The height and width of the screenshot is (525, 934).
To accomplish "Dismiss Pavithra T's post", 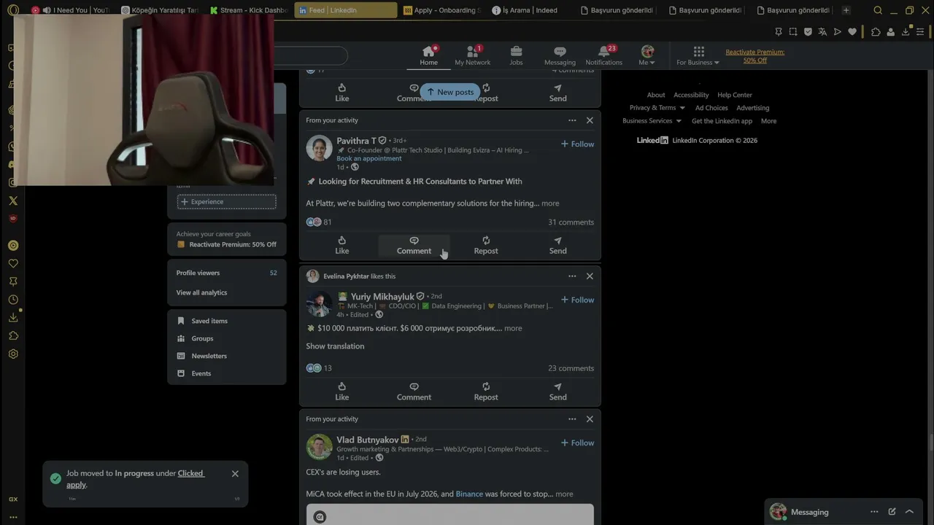I will (590, 120).
